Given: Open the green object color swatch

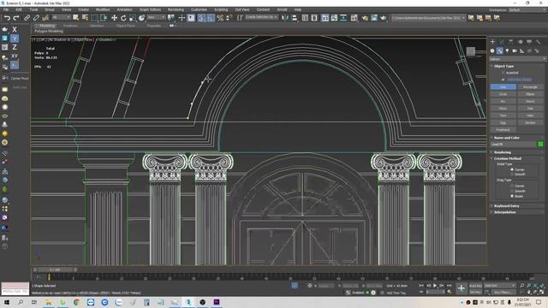Looking at the screenshot, I should (x=540, y=144).
